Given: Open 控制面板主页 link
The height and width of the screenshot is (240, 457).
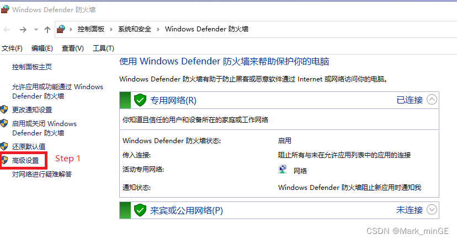Looking at the screenshot, I should [32, 67].
